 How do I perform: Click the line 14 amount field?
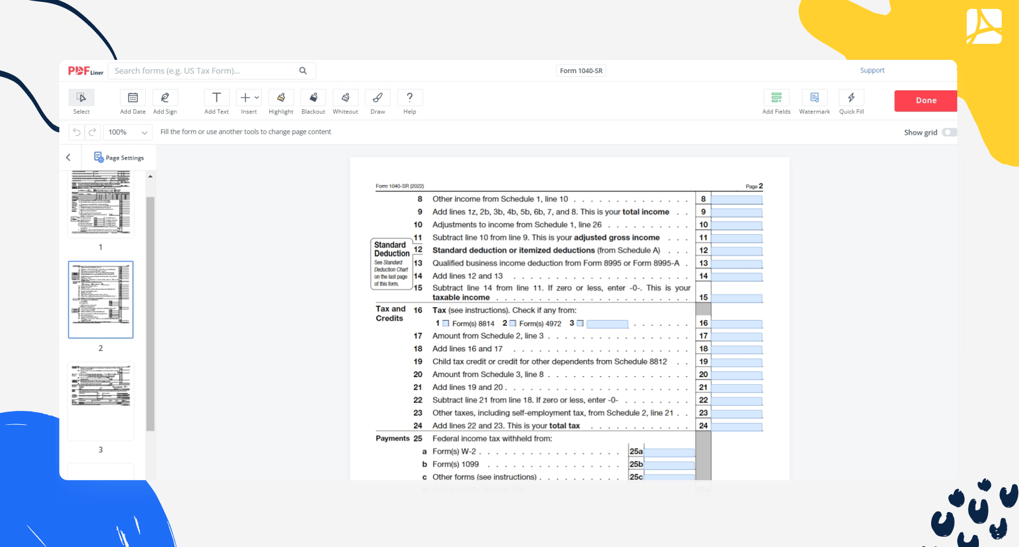[736, 277]
